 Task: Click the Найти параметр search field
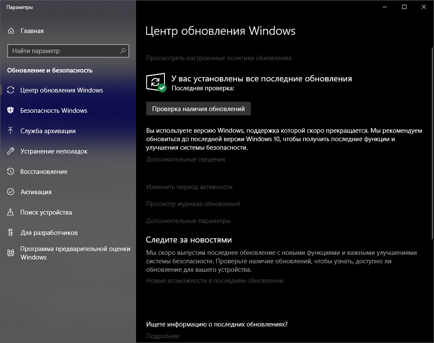coord(68,50)
